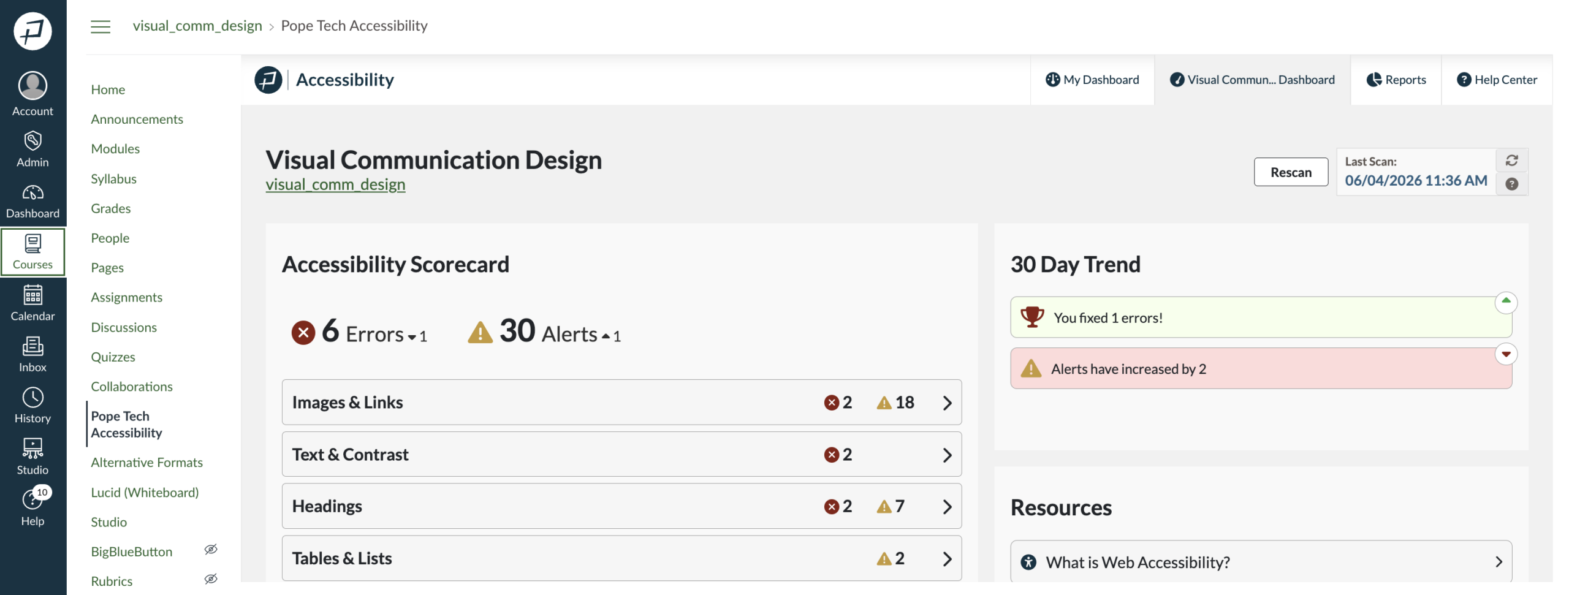Viewport: 1569px width, 595px height.
Task: Open Help icon with 10 badge
Action: pos(32,499)
